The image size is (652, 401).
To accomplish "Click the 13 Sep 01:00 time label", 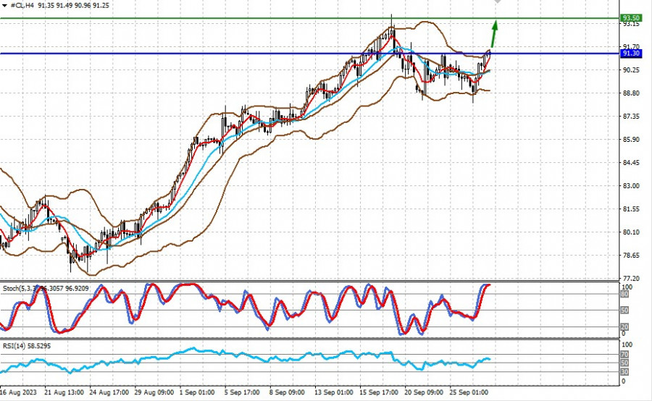I will [333, 392].
